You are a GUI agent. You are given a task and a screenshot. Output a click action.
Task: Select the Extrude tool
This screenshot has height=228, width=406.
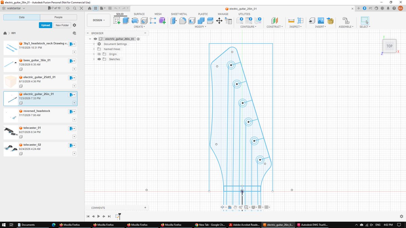coord(126,21)
